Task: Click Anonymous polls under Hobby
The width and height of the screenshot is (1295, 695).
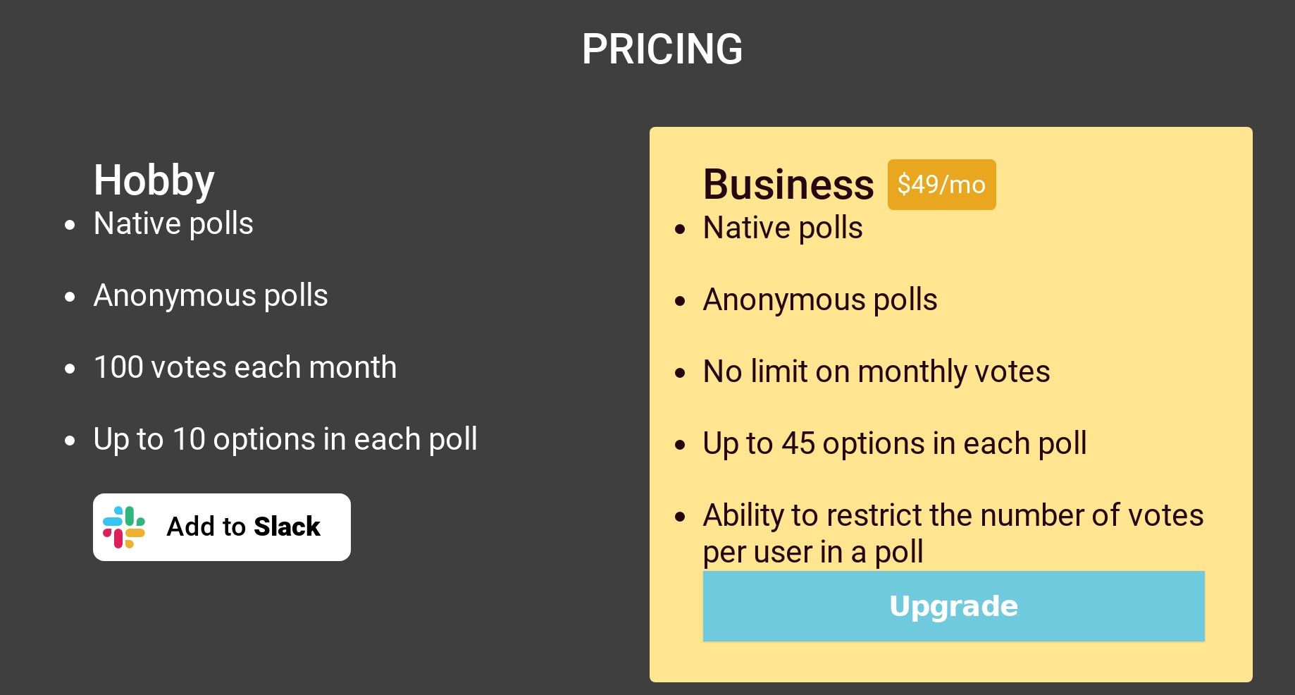Action: click(x=210, y=296)
